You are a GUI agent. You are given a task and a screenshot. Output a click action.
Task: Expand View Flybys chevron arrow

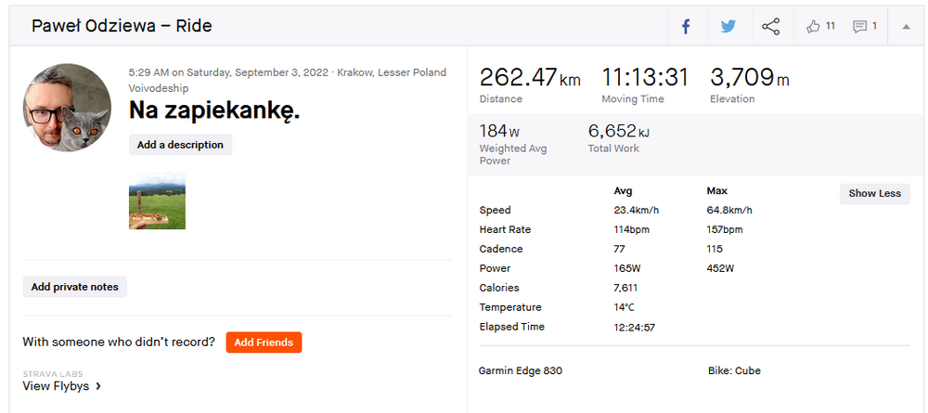98,386
